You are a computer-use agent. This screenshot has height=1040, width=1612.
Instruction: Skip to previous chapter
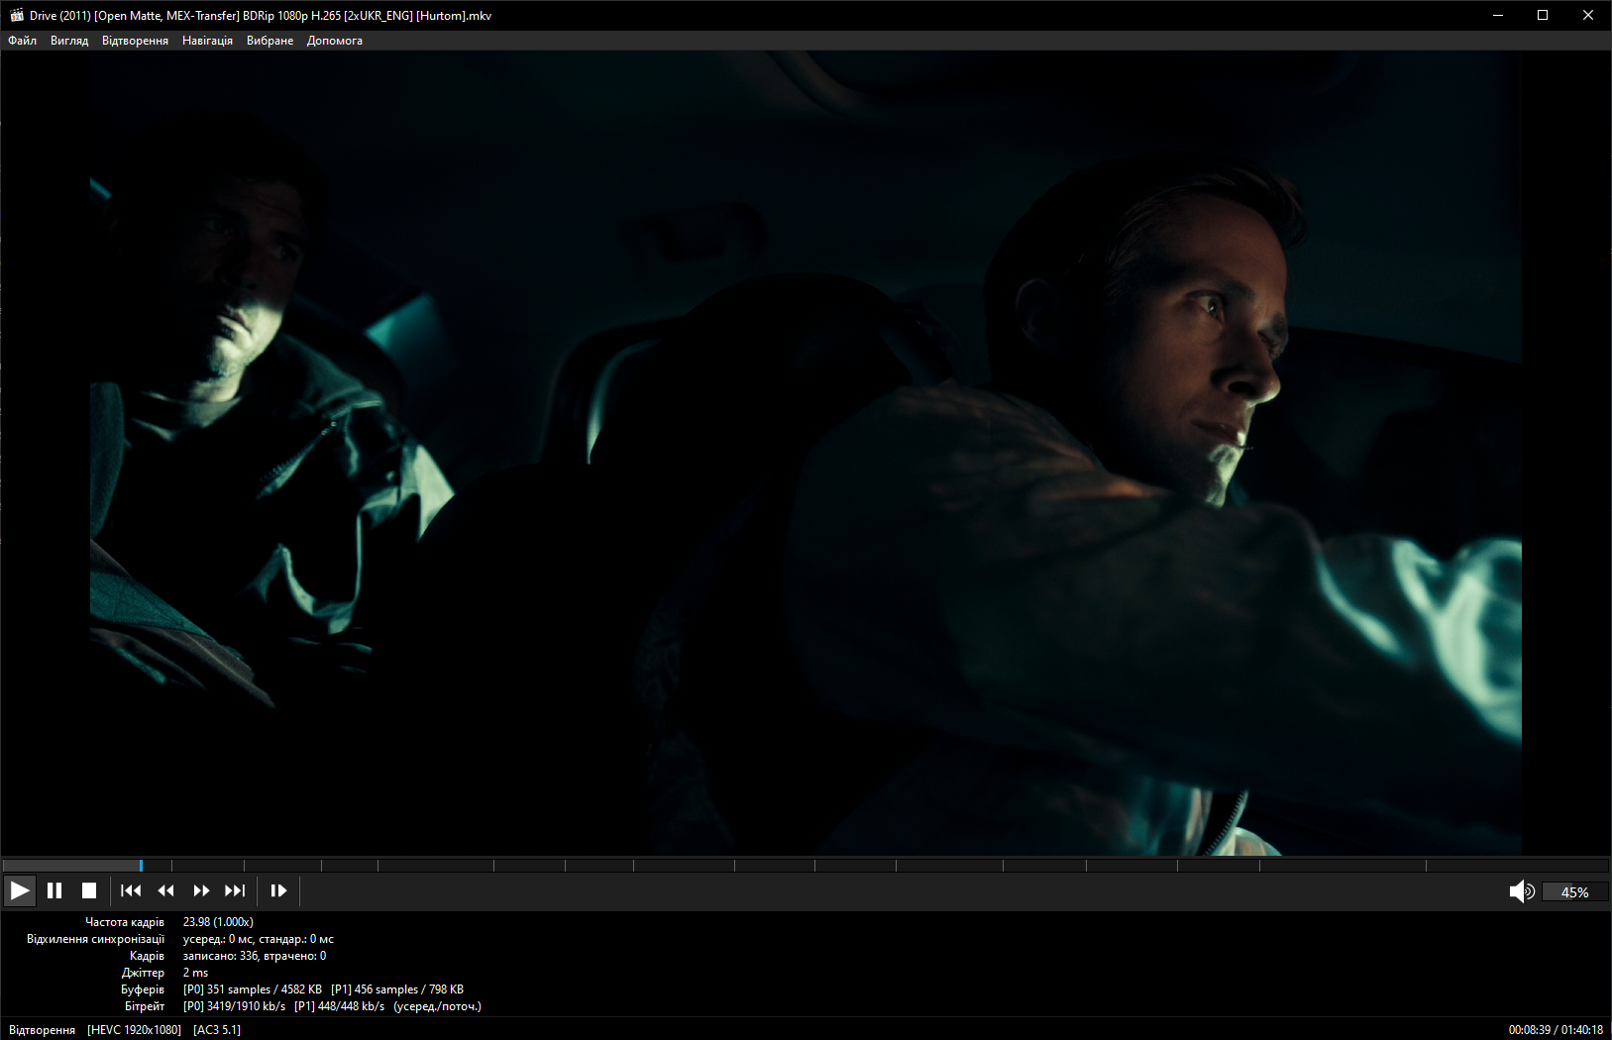131,890
